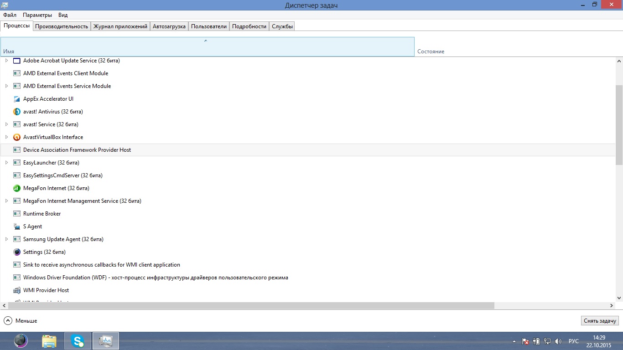Click the WMI Provider Host icon

(x=17, y=290)
